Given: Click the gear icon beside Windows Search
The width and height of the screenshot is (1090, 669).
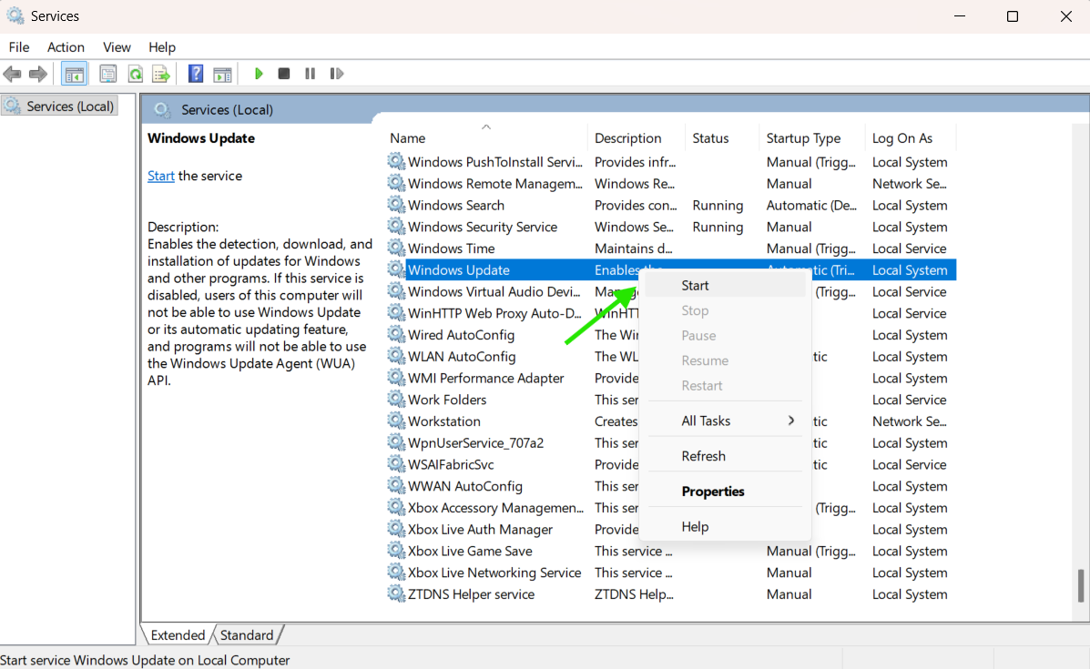Looking at the screenshot, I should [x=396, y=205].
